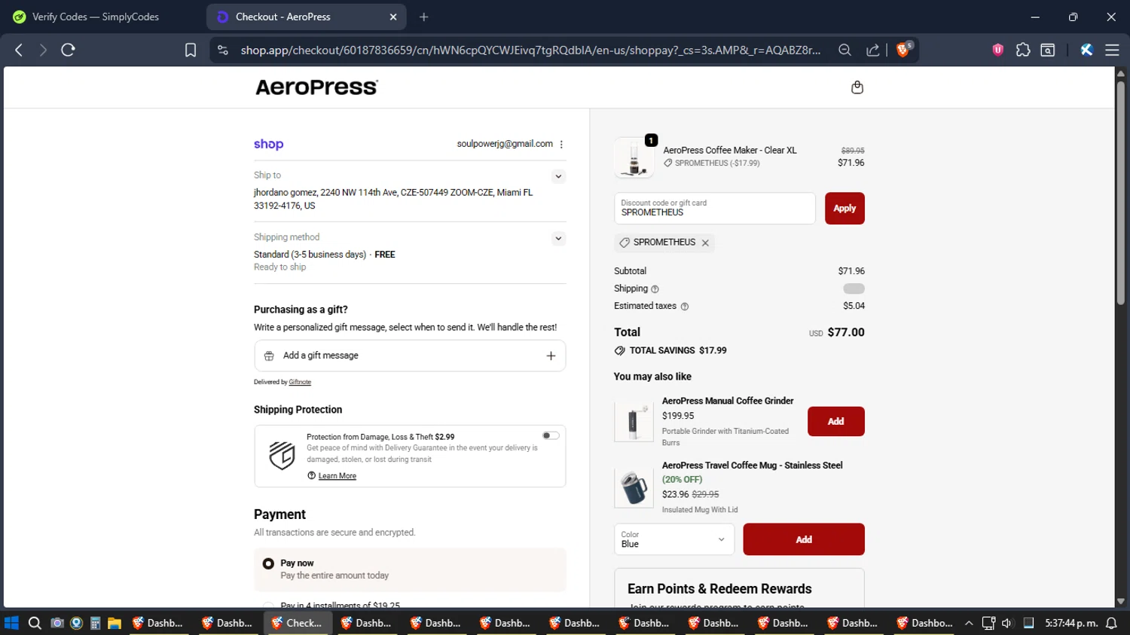Click the Check... taskbar Brave window
Image resolution: width=1130 pixels, height=635 pixels.
point(298,623)
